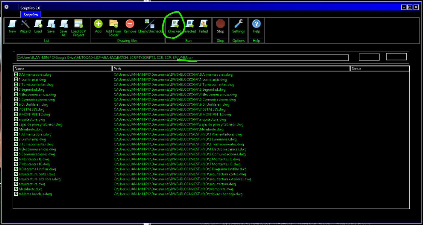Run script on Checked files
The image size is (423, 225).
(x=174, y=26)
